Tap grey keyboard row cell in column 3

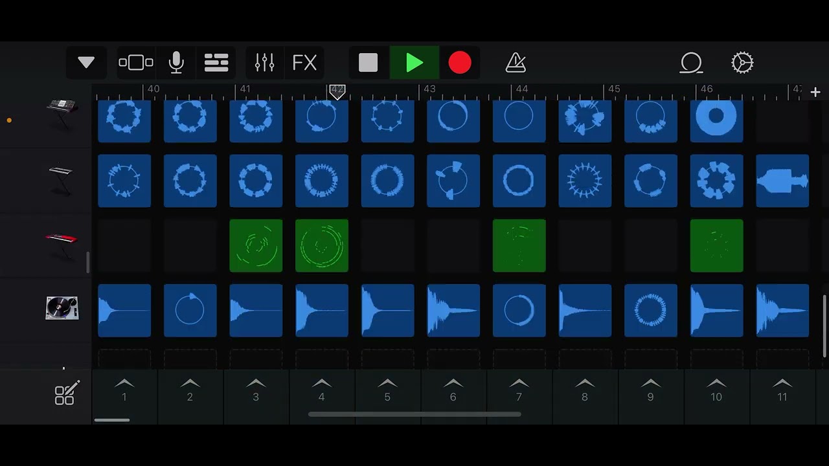click(256, 181)
